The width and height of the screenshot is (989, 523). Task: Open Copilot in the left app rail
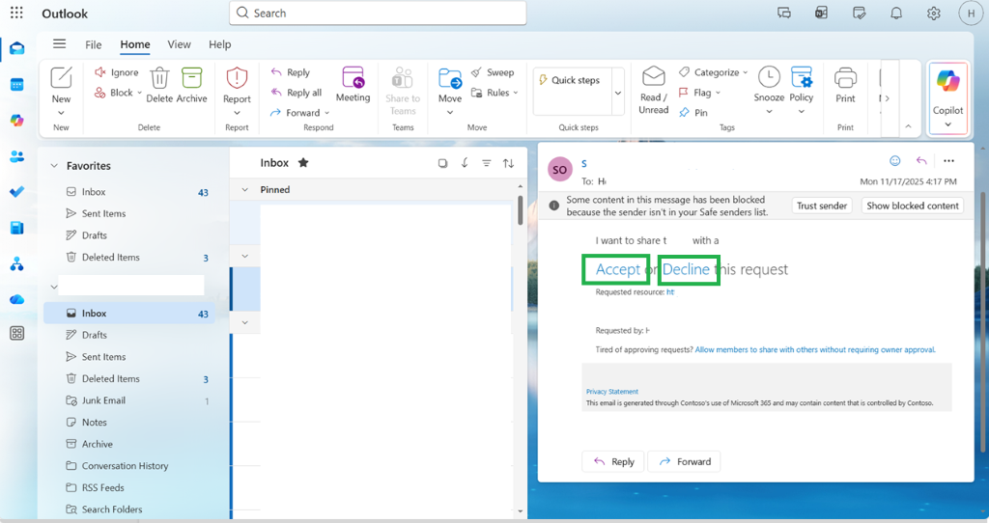click(17, 121)
